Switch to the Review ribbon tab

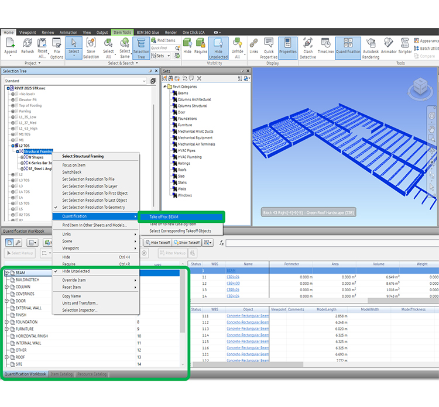(x=48, y=32)
